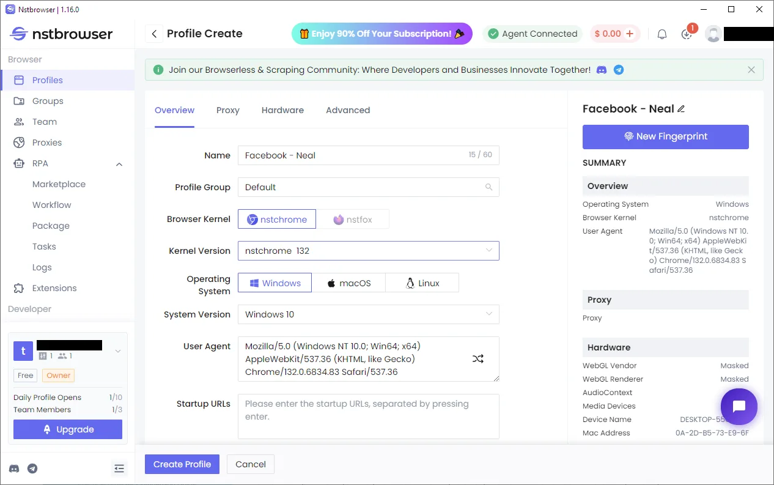This screenshot has width=774, height=485.
Task: Click the Owner role tag
Action: click(59, 376)
